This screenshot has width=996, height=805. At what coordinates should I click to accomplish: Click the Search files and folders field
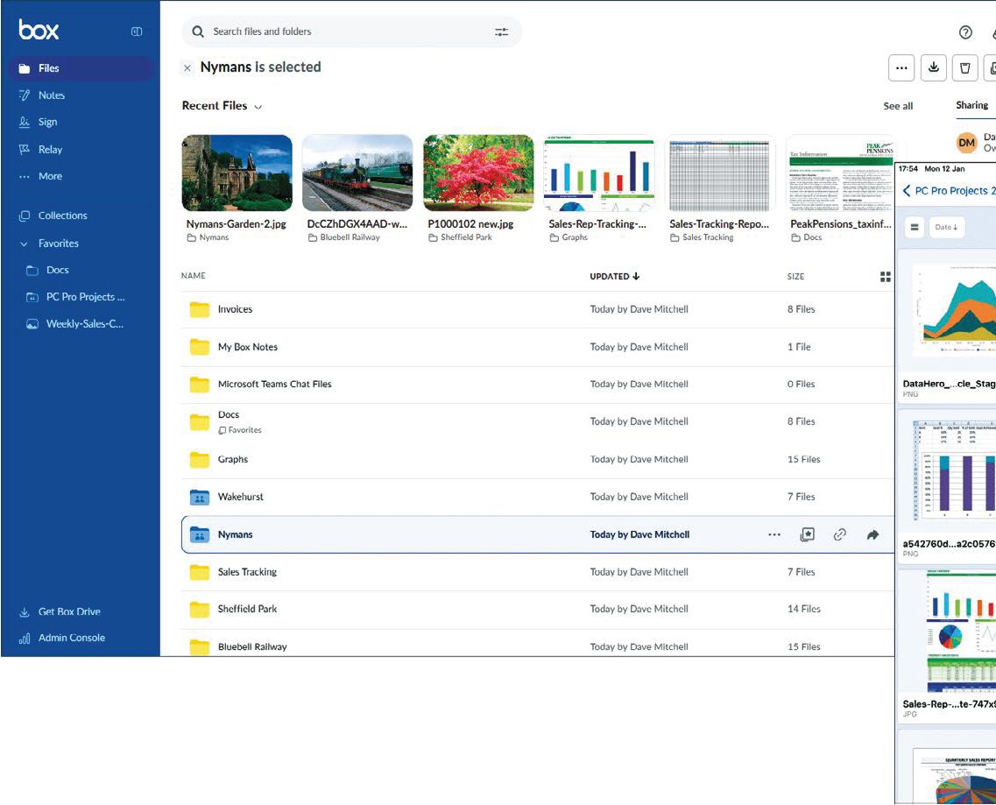point(342,32)
